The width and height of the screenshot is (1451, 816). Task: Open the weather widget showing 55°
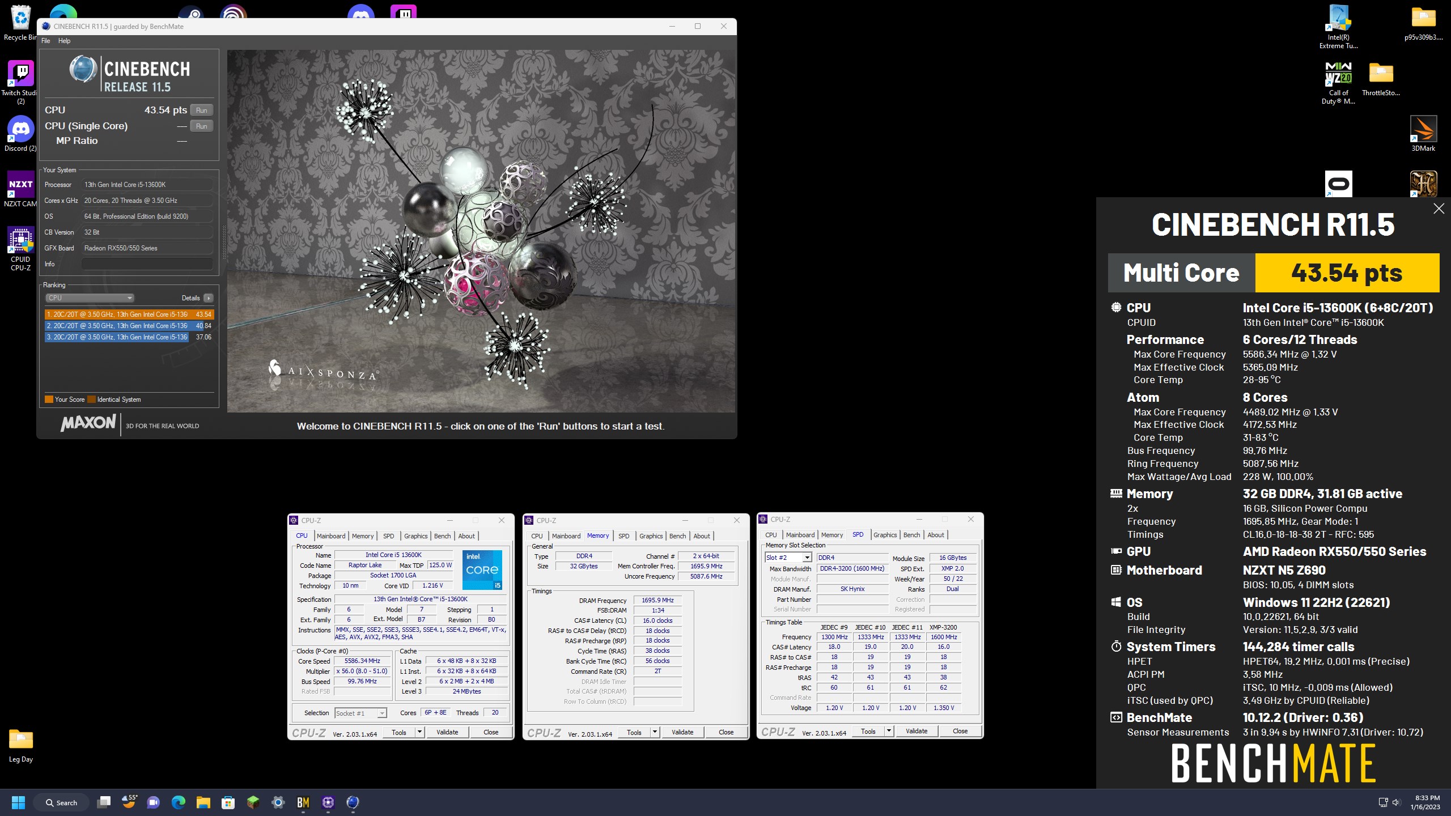click(x=129, y=802)
